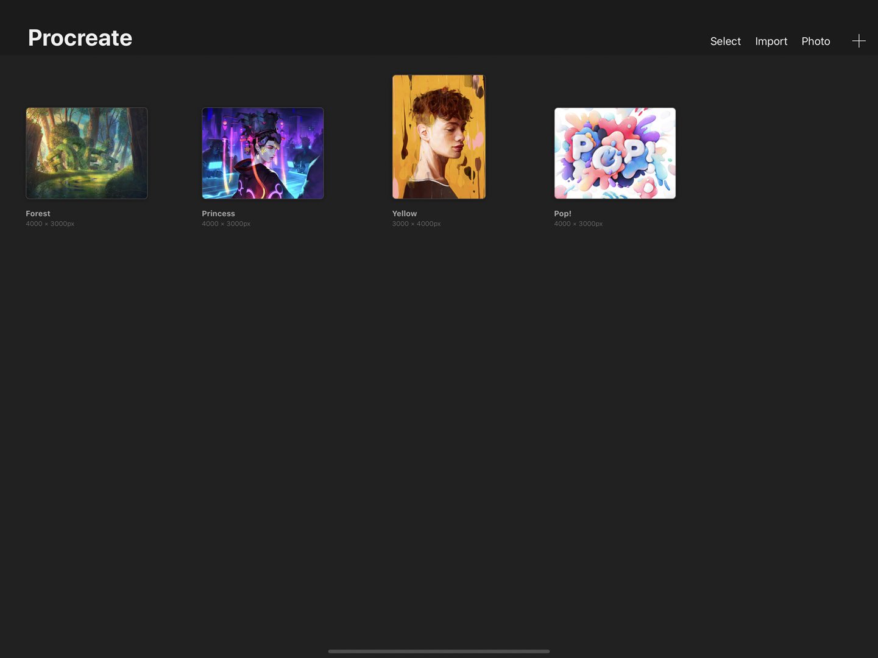The image size is (878, 658).
Task: Tap blank header space beside Procreate title
Action: tap(420, 37)
